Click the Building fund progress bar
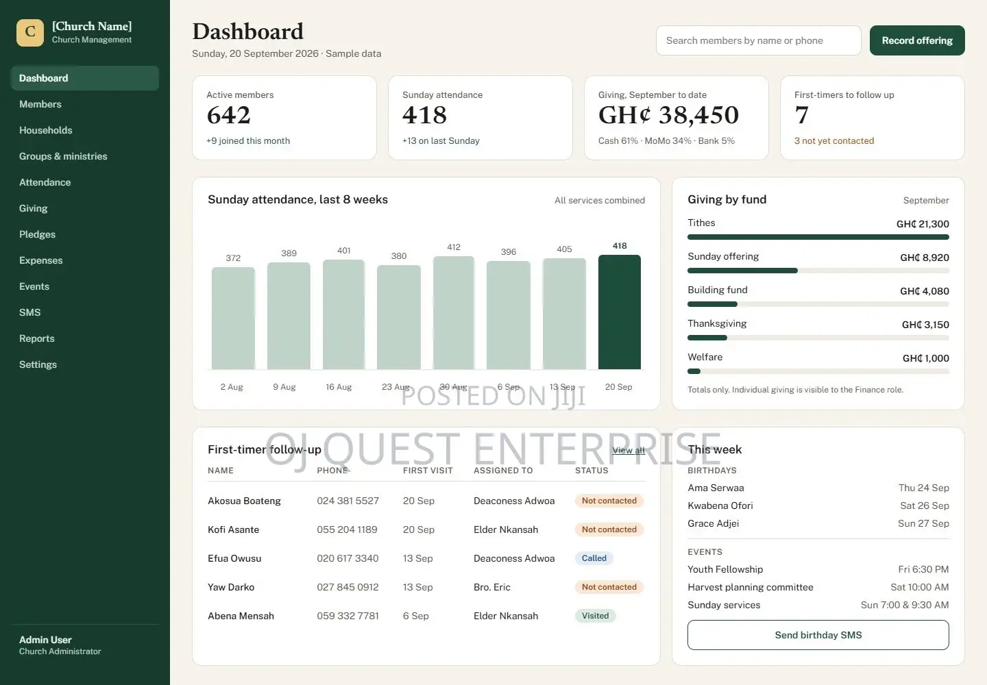The width and height of the screenshot is (987, 685). [x=818, y=304]
